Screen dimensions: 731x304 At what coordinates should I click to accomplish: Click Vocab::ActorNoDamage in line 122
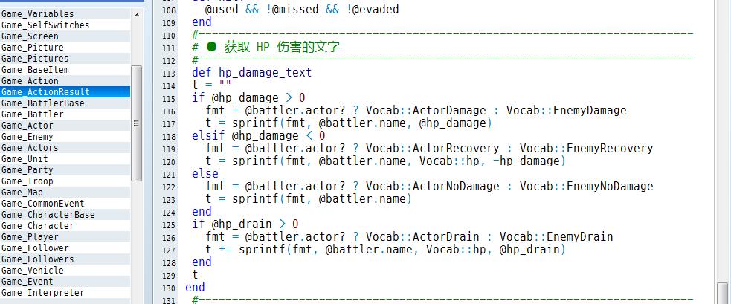tap(432, 186)
